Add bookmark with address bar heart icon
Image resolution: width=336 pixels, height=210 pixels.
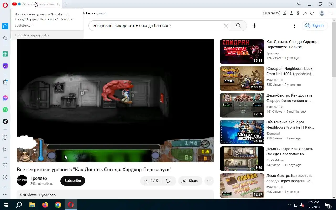coord(312,13)
